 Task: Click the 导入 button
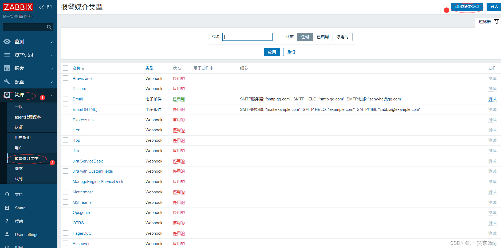[494, 7]
